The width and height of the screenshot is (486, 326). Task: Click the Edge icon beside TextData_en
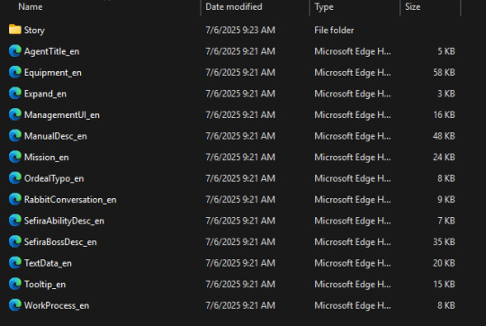(15, 263)
